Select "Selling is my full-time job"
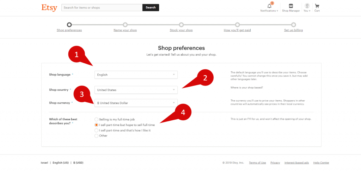Image resolution: width=361 pixels, height=171 pixels. coord(96,120)
